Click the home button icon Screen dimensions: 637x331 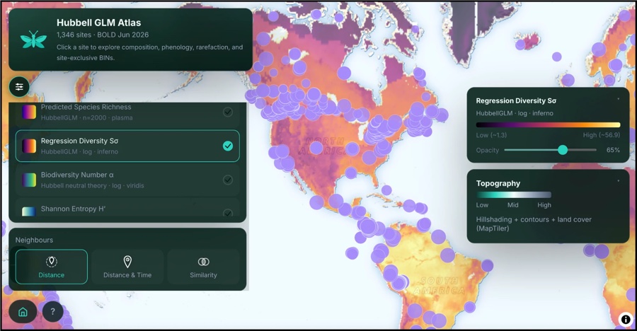pyautogui.click(x=23, y=311)
